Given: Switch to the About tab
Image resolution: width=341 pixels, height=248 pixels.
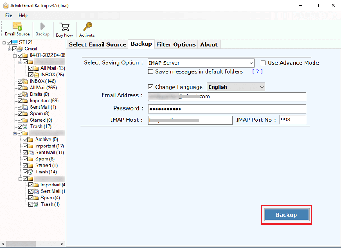Looking at the screenshot, I should [x=209, y=44].
